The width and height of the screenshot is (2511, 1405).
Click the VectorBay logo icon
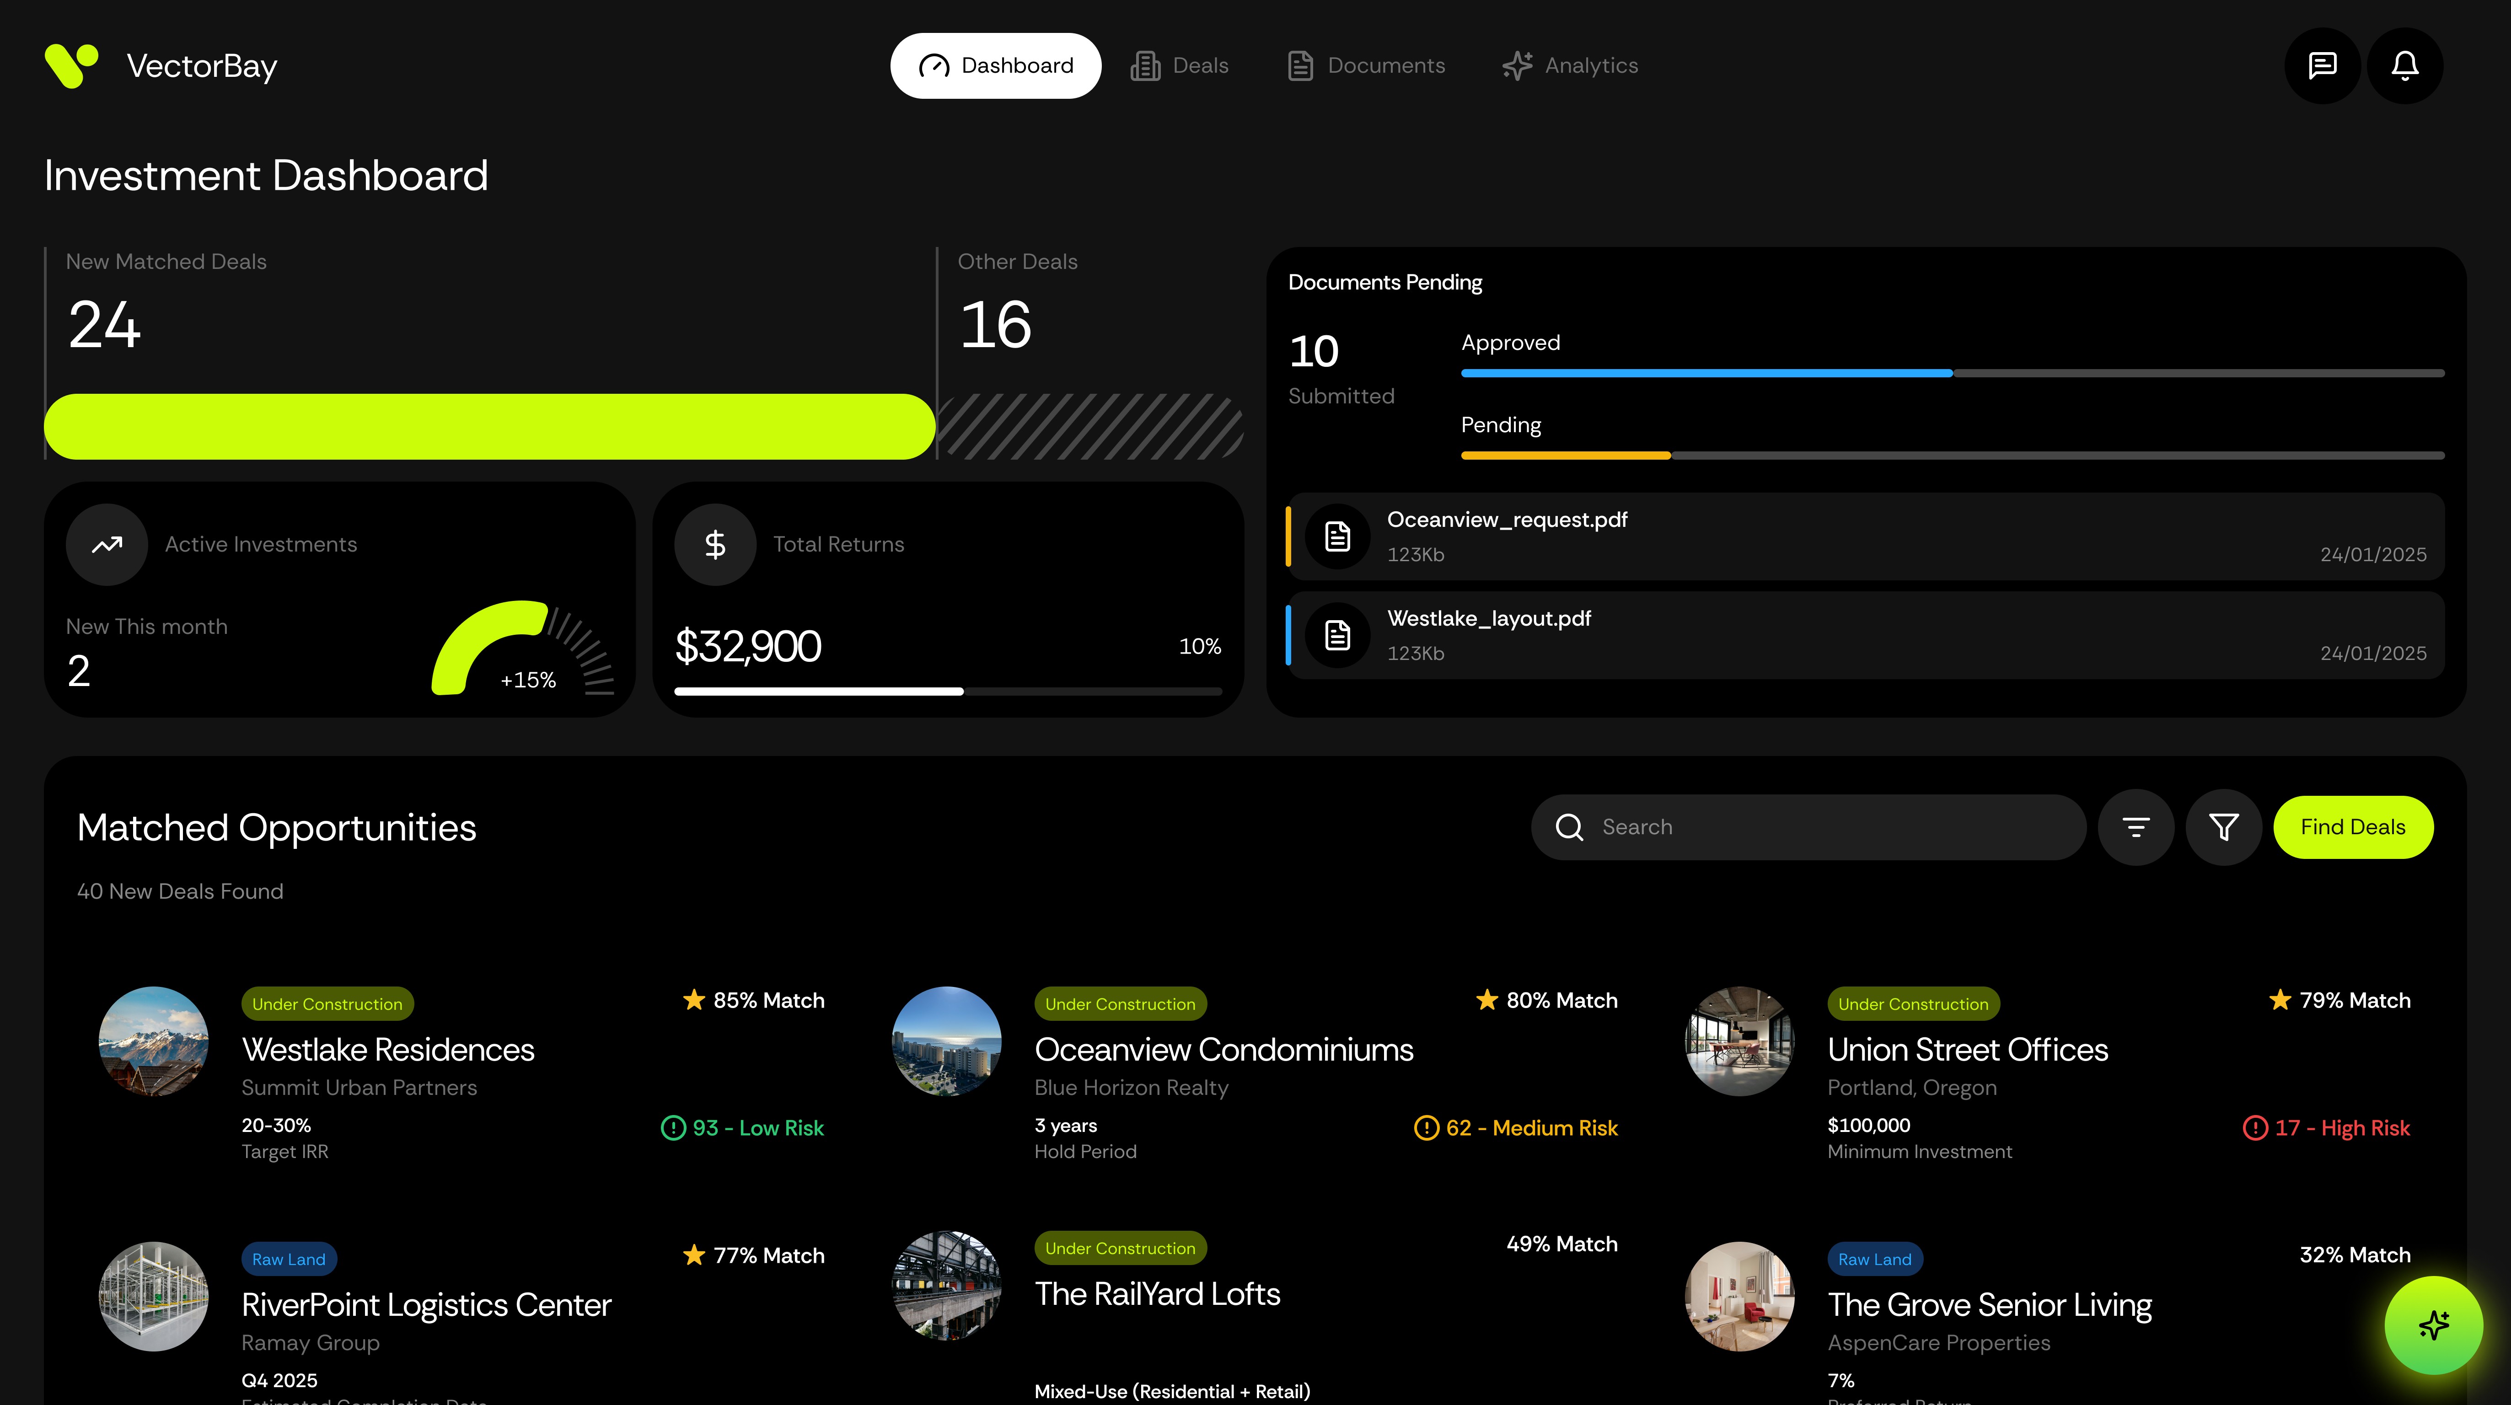pos(72,65)
